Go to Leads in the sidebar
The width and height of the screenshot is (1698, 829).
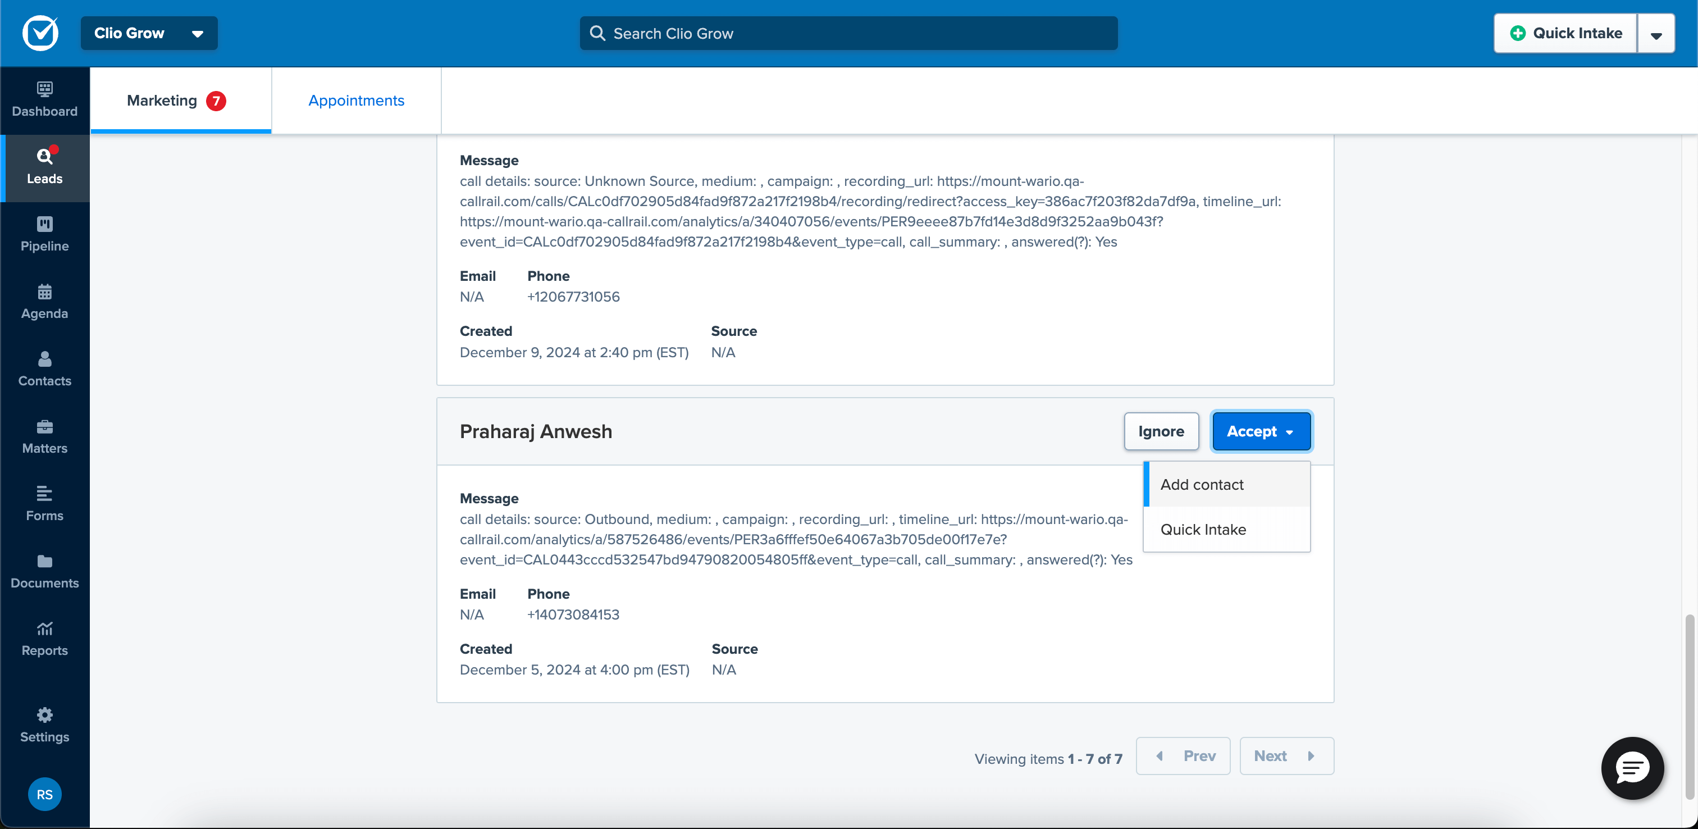[x=44, y=167]
